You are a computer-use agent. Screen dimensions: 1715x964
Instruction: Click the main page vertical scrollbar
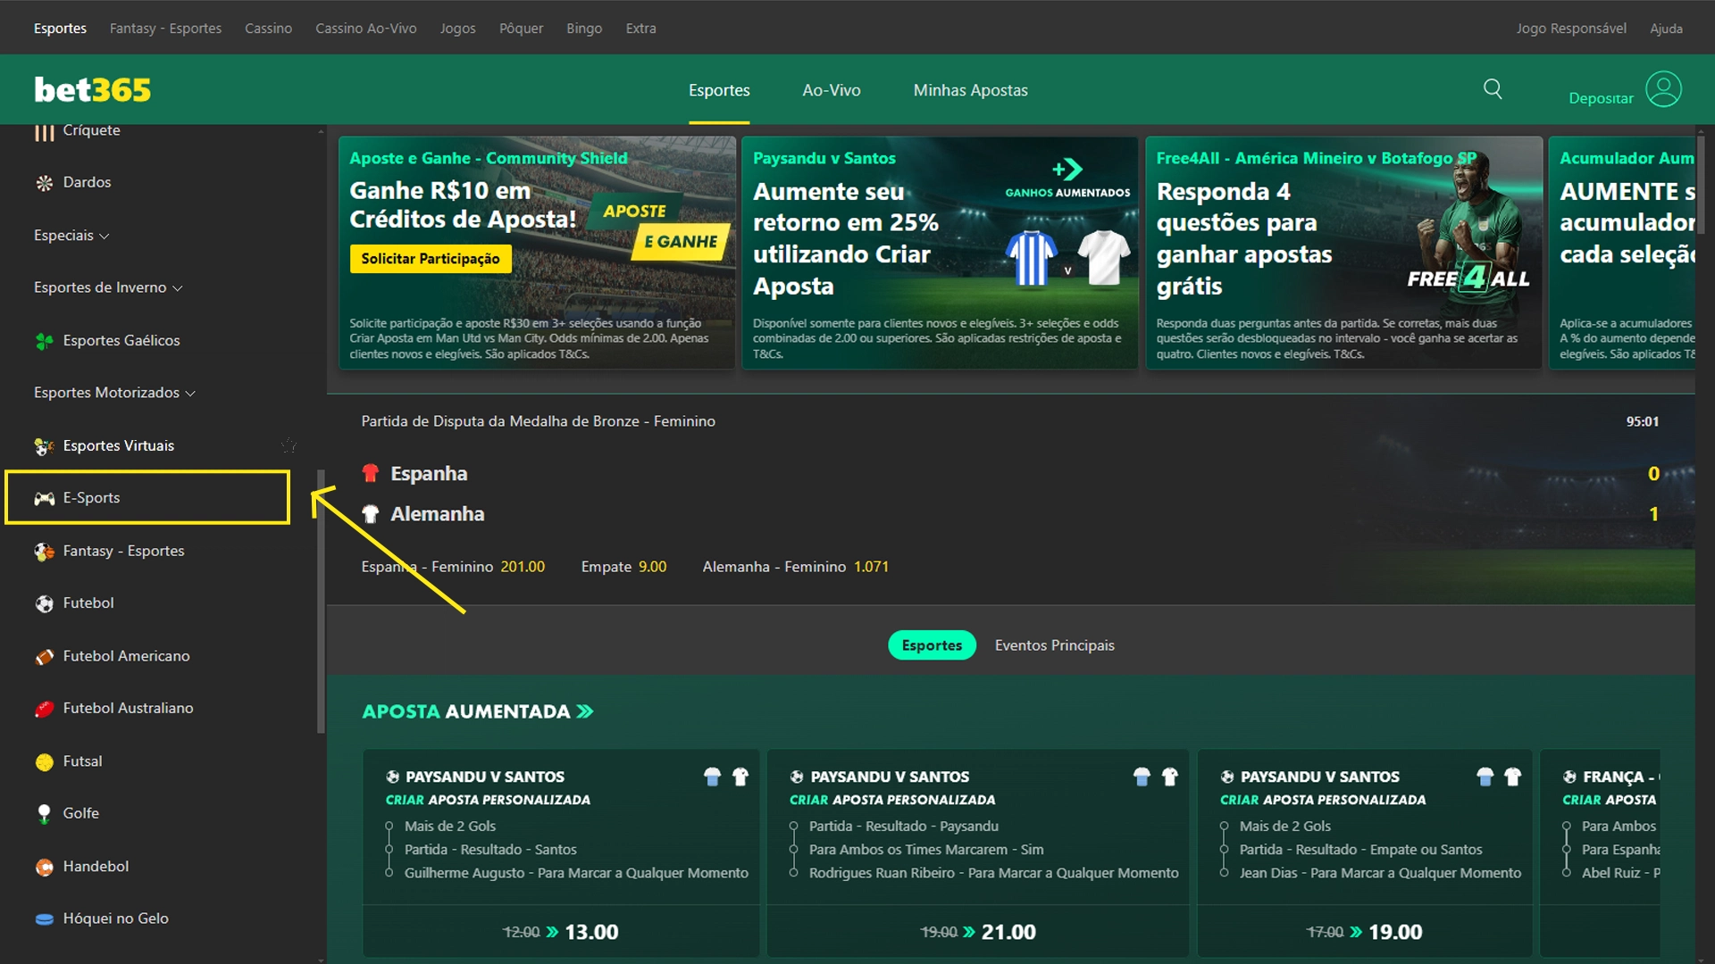1701,186
